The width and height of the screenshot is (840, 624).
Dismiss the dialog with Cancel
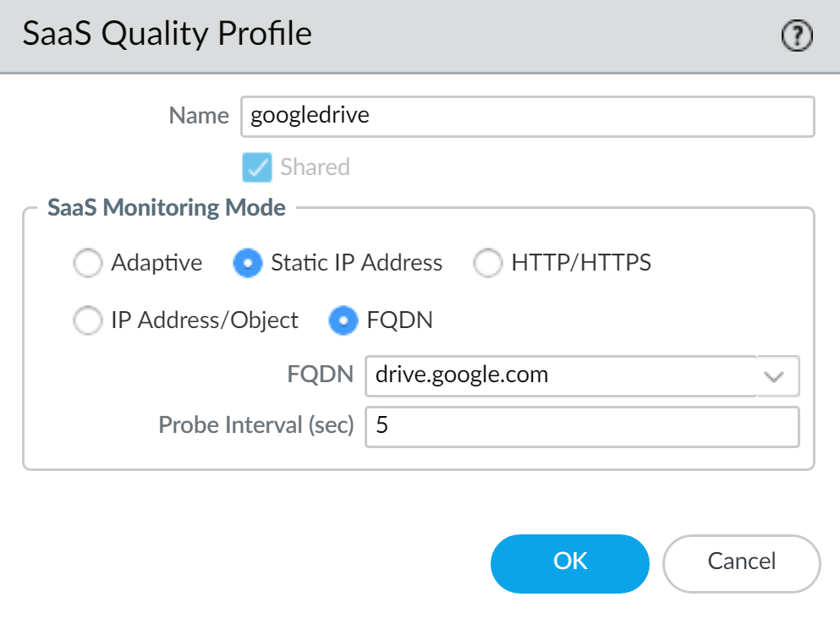point(741,562)
